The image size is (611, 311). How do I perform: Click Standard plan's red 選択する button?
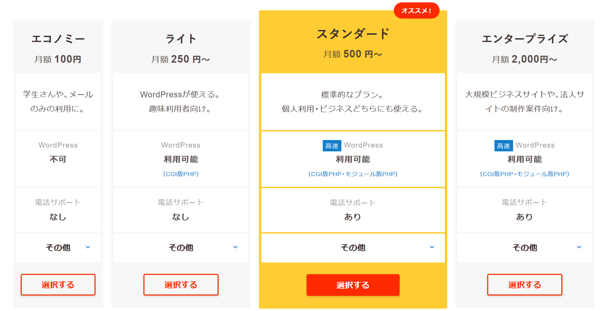coord(353,285)
